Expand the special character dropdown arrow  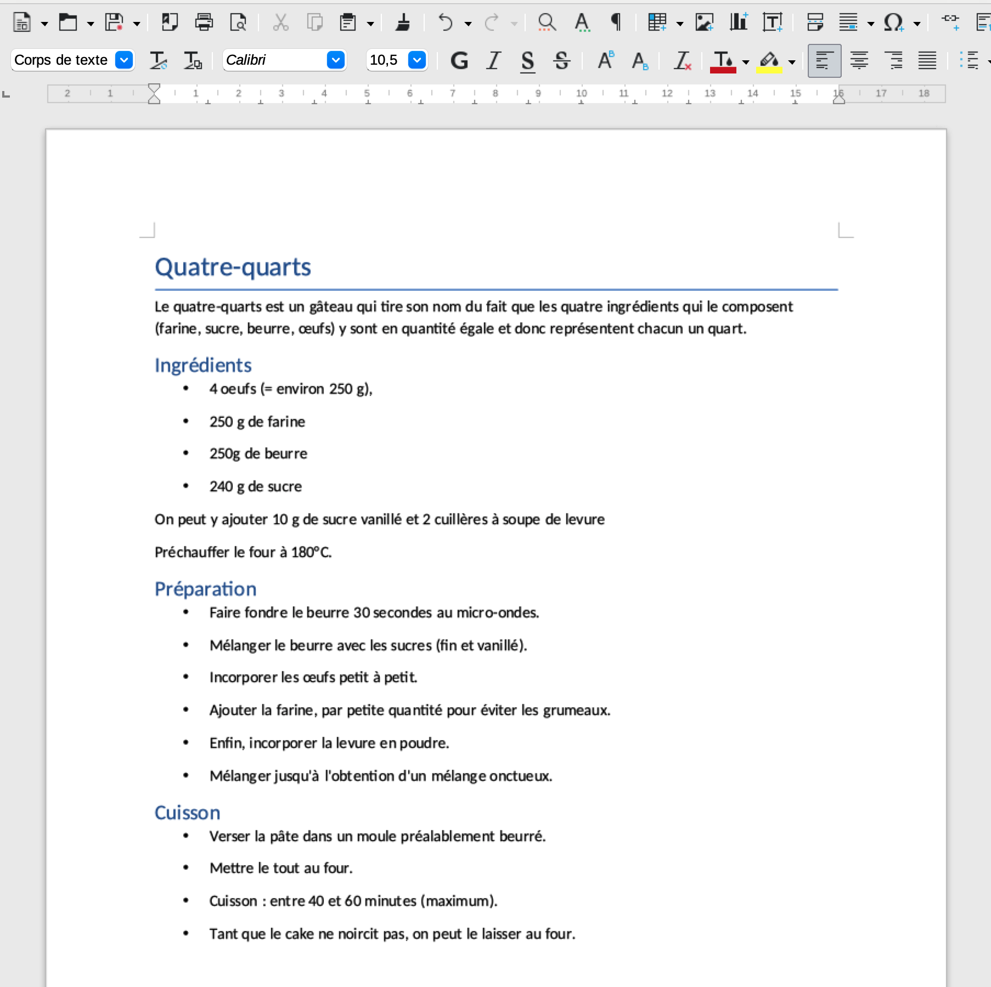(917, 24)
